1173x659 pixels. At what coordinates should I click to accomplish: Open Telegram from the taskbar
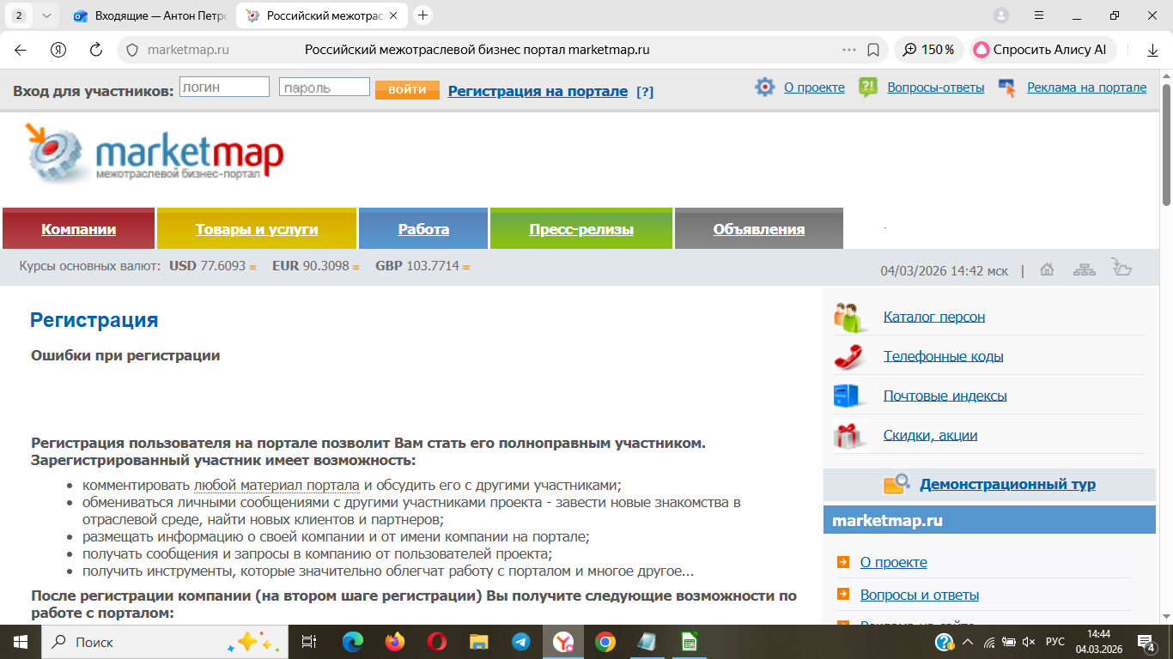pos(521,642)
